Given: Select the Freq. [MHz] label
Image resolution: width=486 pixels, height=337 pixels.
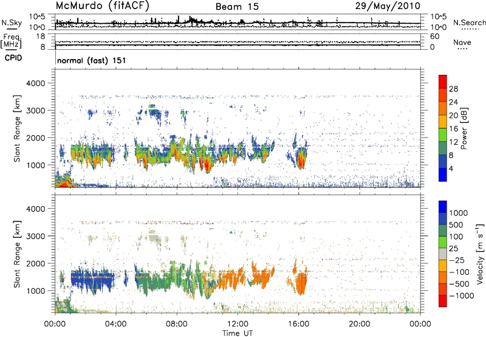Looking at the screenshot, I should click(12, 41).
